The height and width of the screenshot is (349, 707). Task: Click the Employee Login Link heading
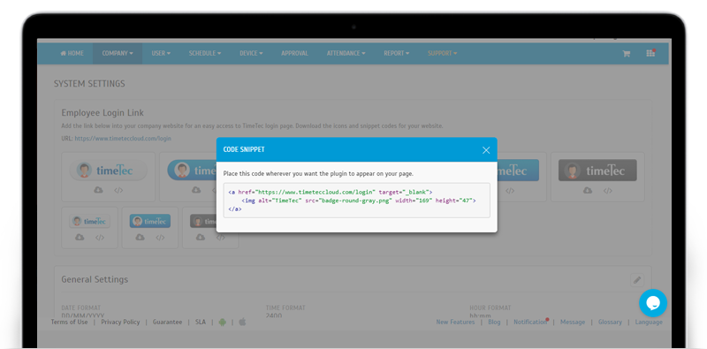[x=103, y=113]
